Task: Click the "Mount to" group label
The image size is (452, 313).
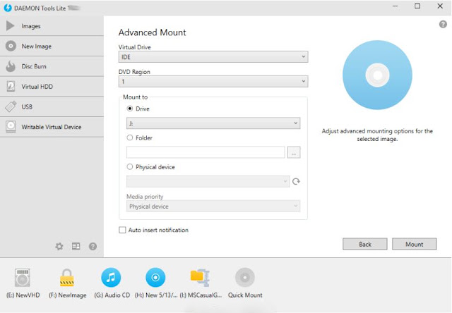Action: point(135,97)
